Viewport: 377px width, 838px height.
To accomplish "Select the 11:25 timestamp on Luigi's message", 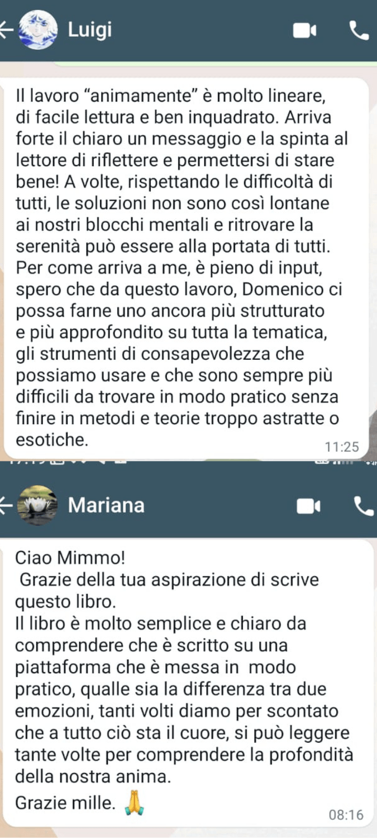I will tap(341, 447).
